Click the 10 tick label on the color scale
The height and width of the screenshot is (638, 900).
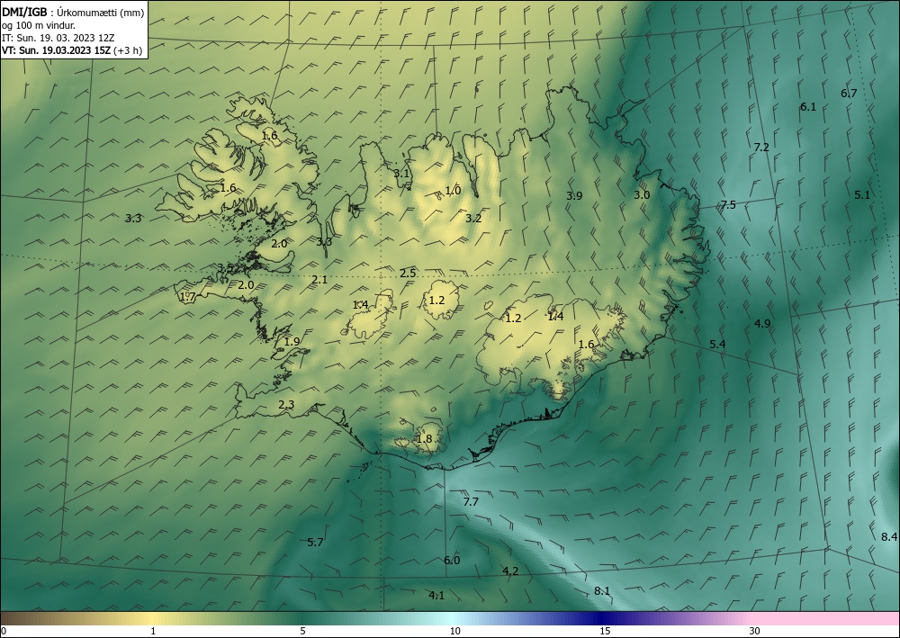[x=454, y=631]
